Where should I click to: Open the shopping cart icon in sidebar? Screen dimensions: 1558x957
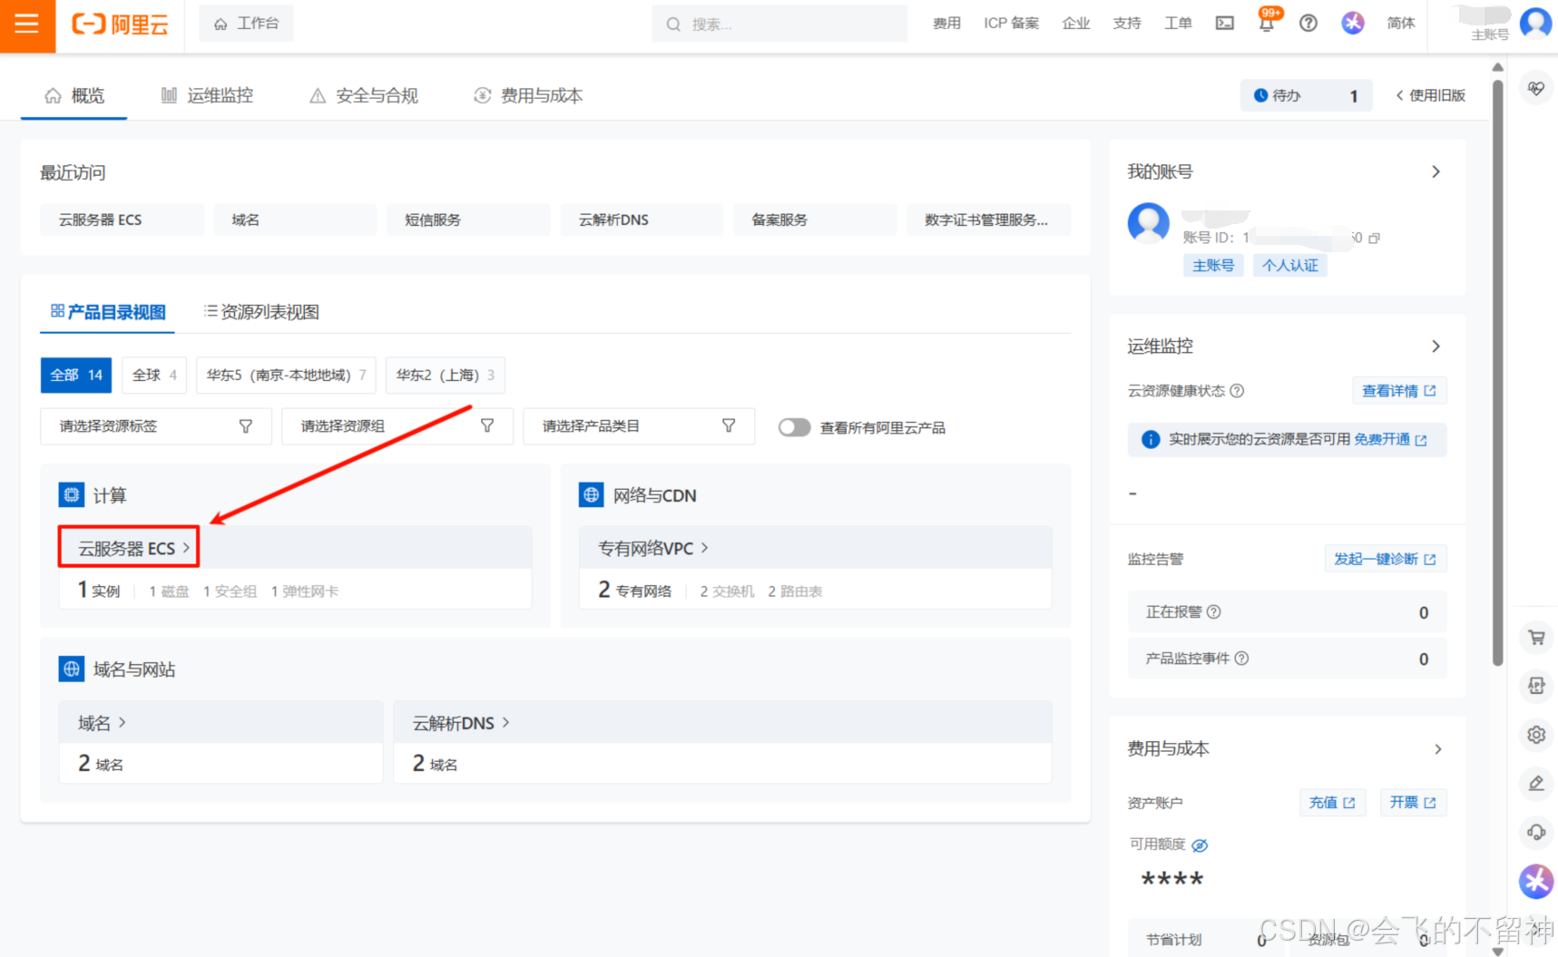pyautogui.click(x=1536, y=638)
